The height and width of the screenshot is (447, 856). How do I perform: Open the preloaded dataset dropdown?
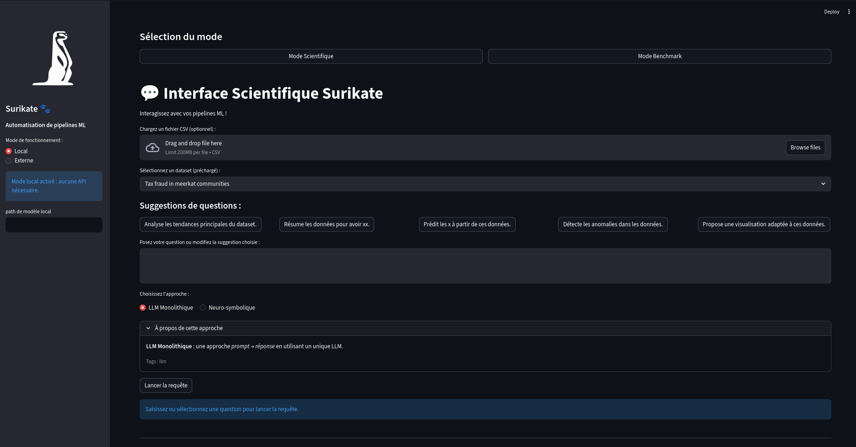pos(485,184)
